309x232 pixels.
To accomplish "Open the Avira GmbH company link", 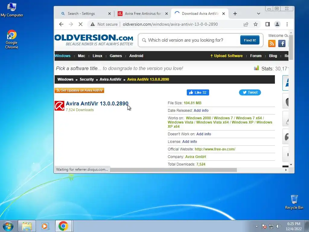I will pos(196,157).
